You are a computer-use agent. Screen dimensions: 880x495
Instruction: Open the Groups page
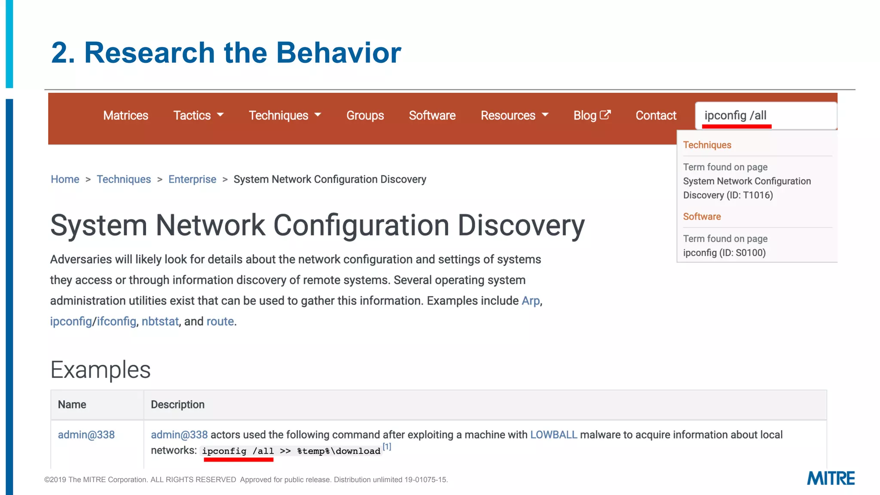pyautogui.click(x=365, y=115)
